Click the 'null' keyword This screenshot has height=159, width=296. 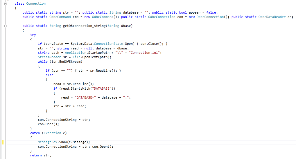pyautogui.click(x=88, y=48)
